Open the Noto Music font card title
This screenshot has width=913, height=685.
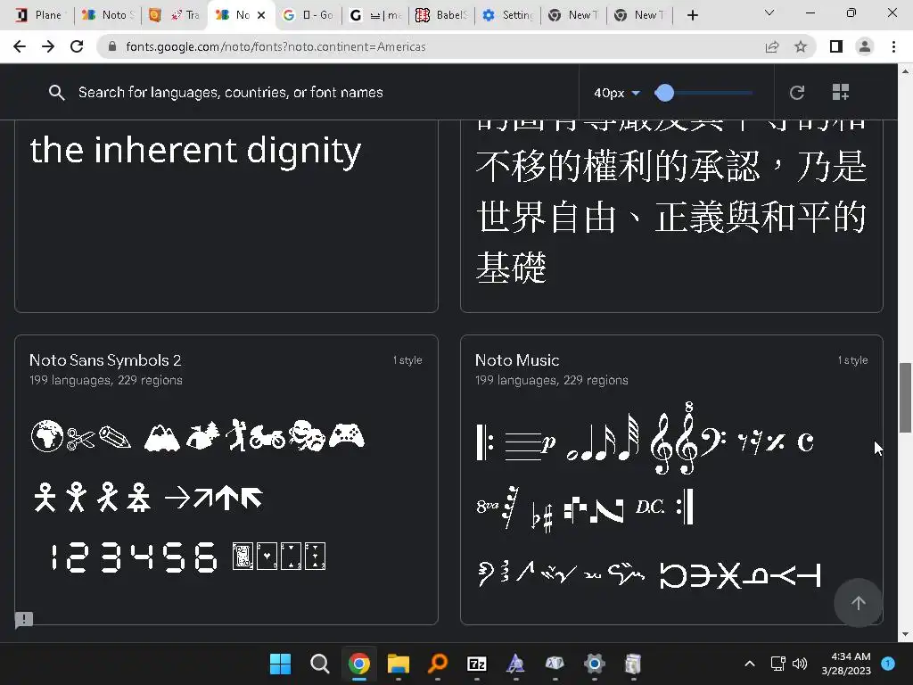click(517, 360)
